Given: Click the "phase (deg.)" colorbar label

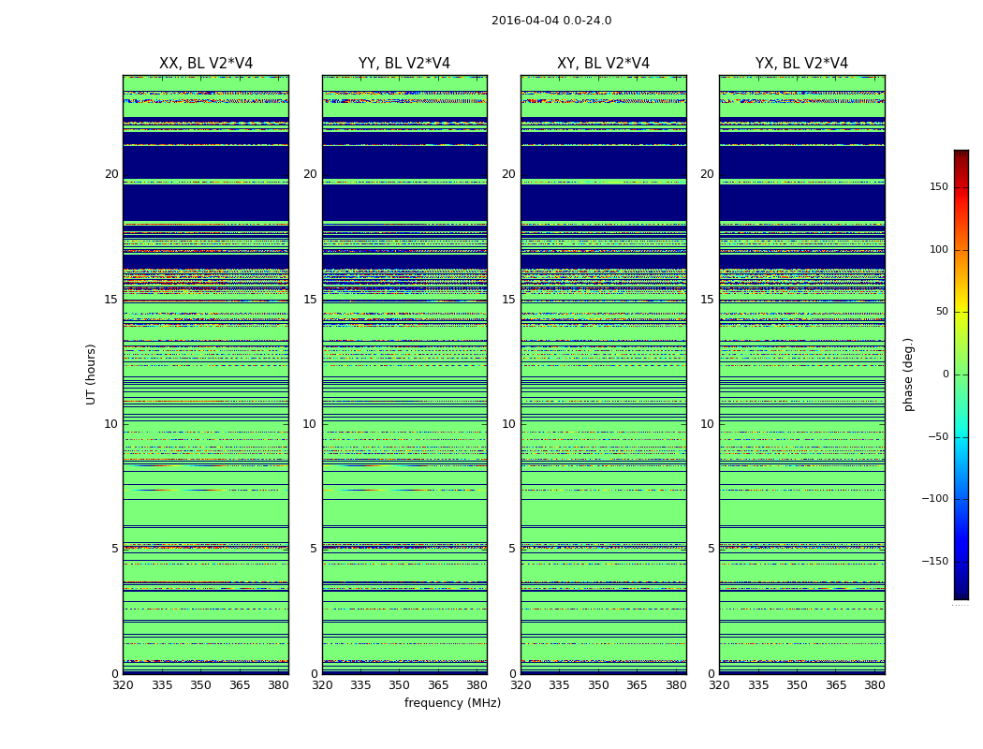Looking at the screenshot, I should pyautogui.click(x=908, y=374).
